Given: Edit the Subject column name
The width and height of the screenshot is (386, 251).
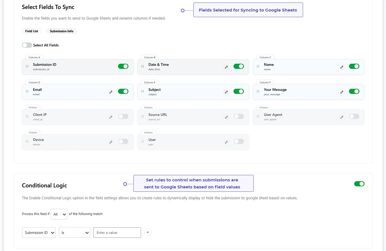Looking at the screenshot, I should tap(226, 92).
